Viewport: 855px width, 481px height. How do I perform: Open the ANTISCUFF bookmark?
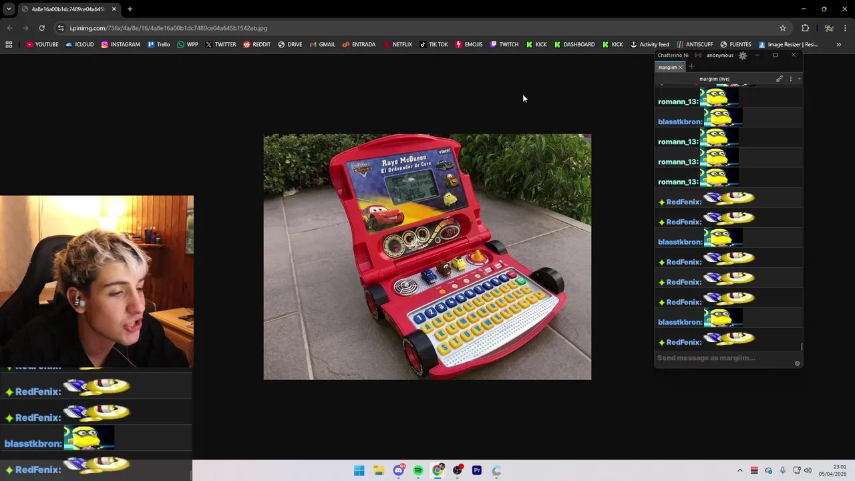click(x=695, y=44)
